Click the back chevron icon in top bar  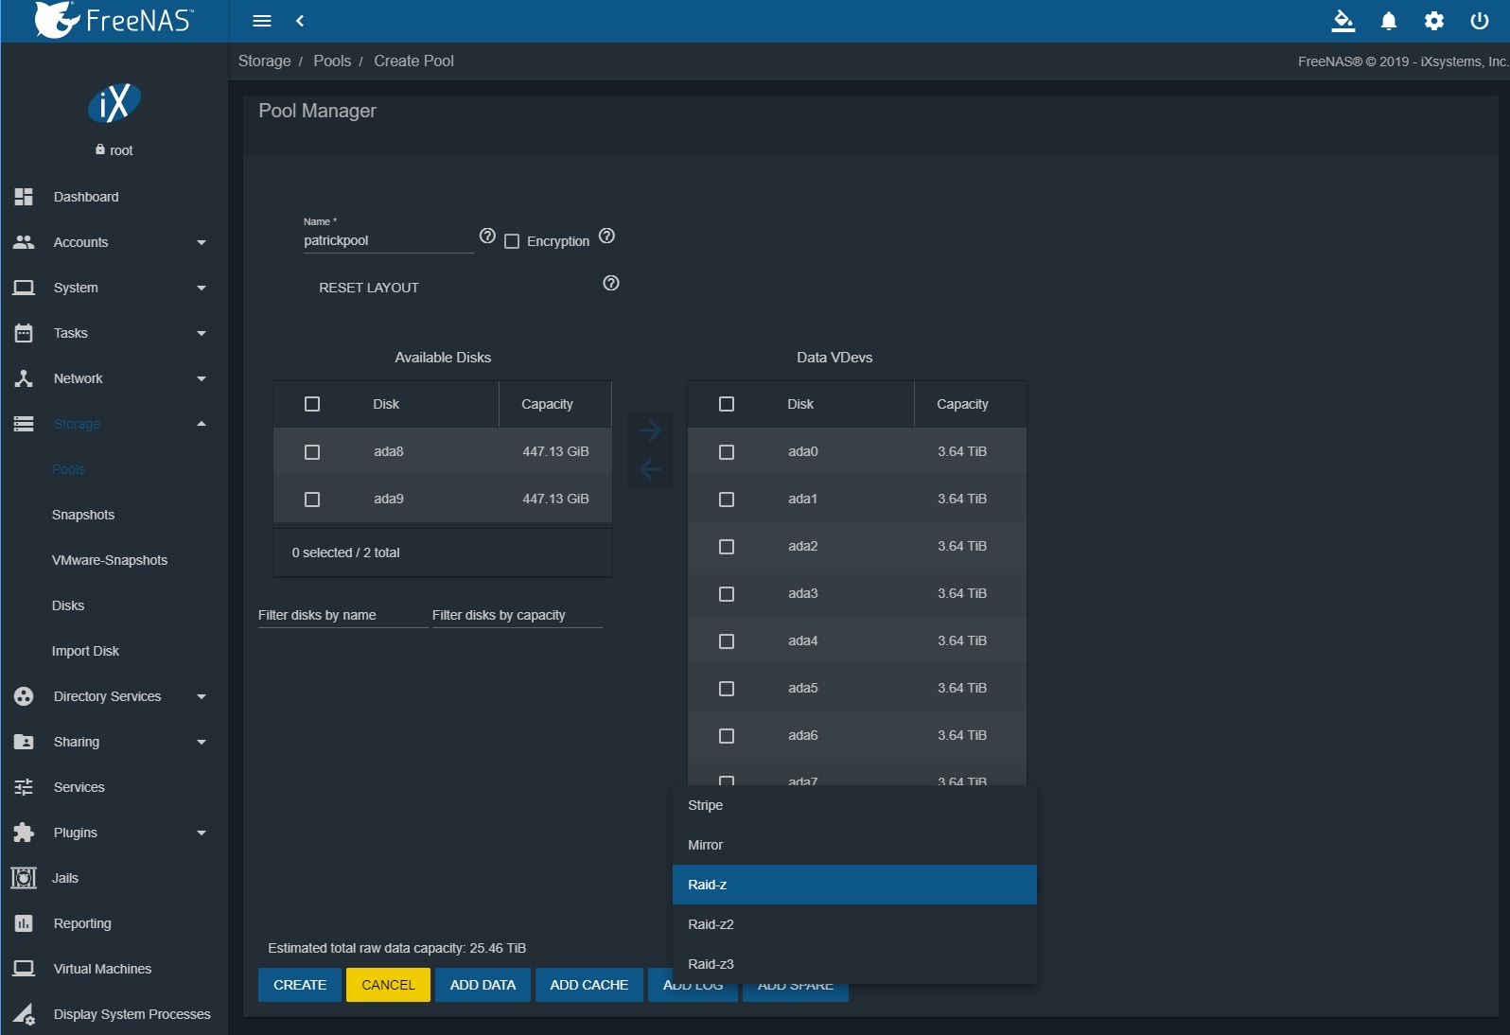pos(300,21)
